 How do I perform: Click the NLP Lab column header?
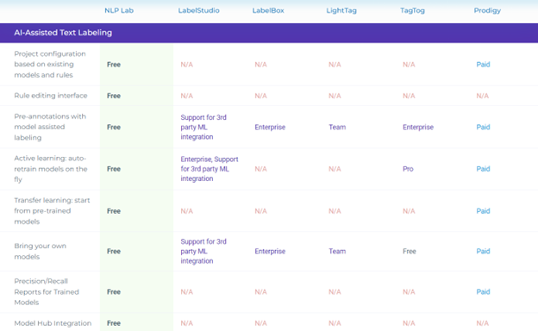pos(119,10)
